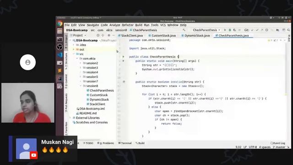Collapse the com.ekta package
Image resolution: width=293 pixels, height=165 pixels.
pos(77,59)
